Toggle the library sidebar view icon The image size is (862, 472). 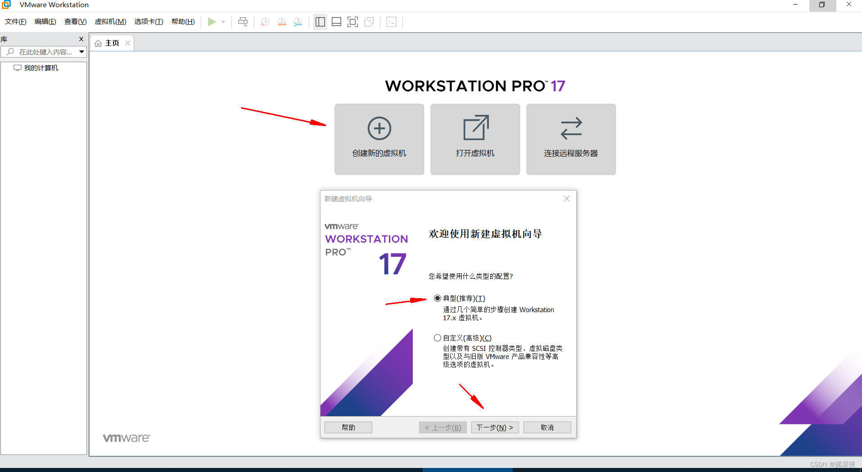coord(320,22)
